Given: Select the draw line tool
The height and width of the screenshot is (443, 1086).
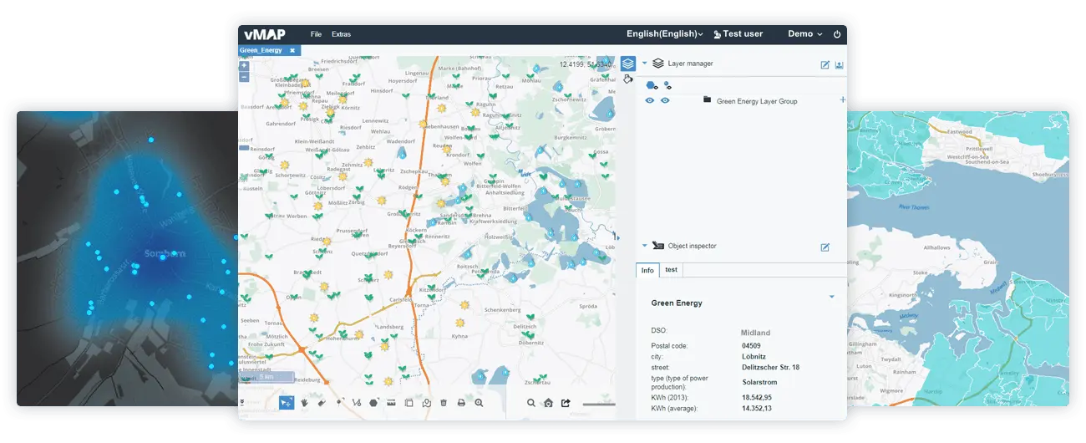Looking at the screenshot, I should (357, 403).
